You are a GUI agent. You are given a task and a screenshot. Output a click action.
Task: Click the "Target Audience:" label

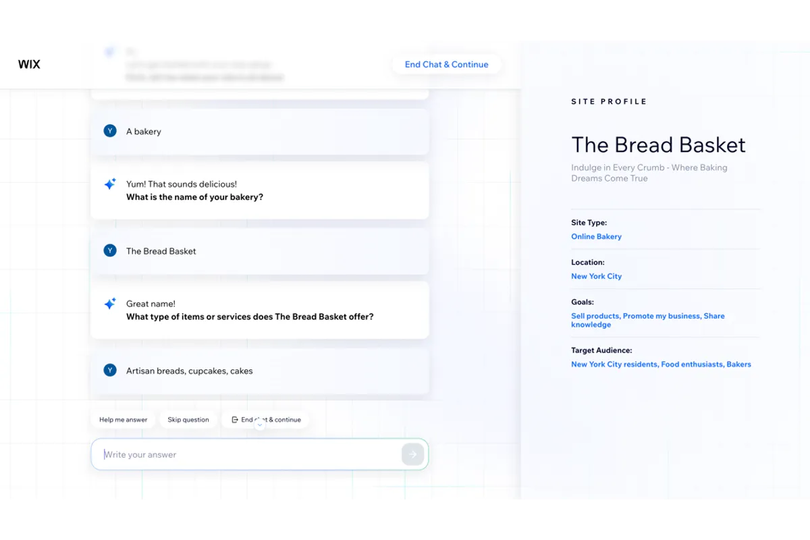click(601, 351)
